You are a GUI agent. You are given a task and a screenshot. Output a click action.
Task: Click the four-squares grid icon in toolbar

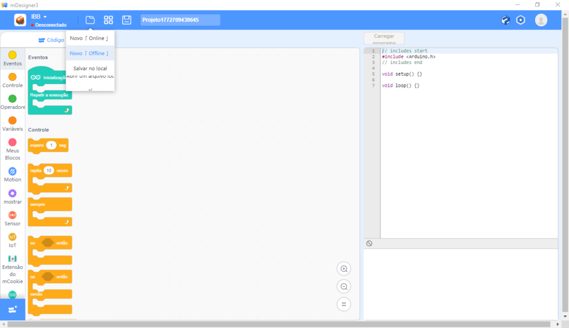pos(108,20)
